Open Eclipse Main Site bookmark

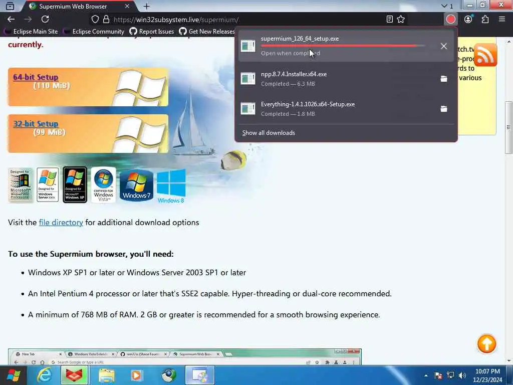coord(31,32)
